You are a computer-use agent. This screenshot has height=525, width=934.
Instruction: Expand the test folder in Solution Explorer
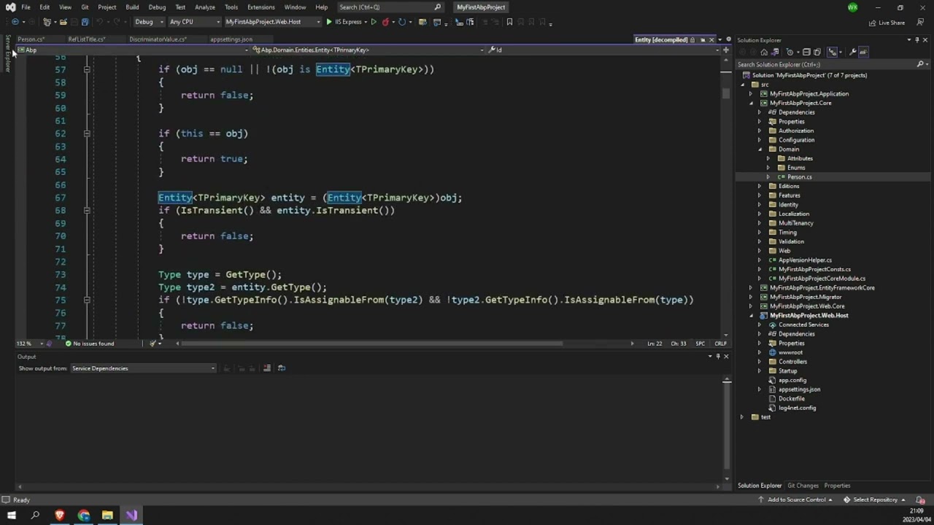[742, 417]
